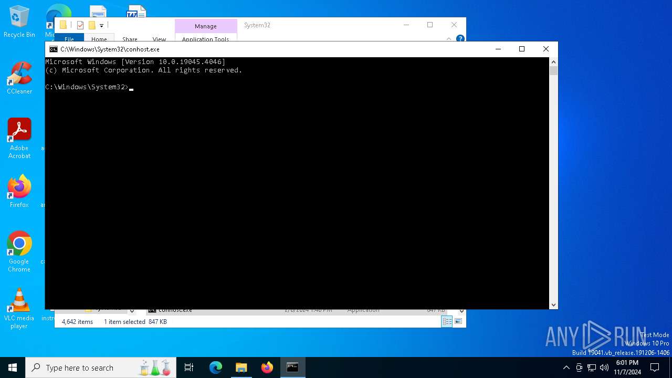Screen dimensions: 672x378
Task: Click console scrollbar up arrow
Action: click(553, 62)
